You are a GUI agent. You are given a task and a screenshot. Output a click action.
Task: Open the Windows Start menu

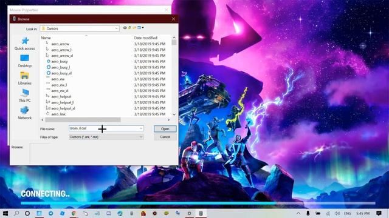click(x=5, y=213)
